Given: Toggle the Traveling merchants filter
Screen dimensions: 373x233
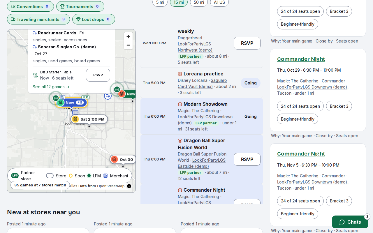Looking at the screenshot, I should point(38,19).
